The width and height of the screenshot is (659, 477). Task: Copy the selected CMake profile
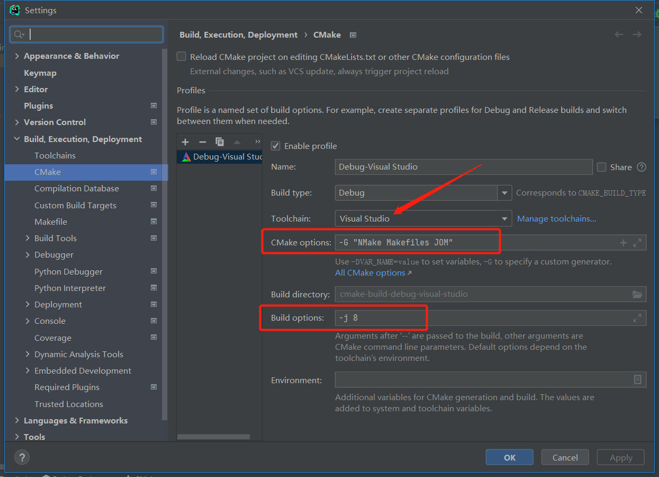220,142
